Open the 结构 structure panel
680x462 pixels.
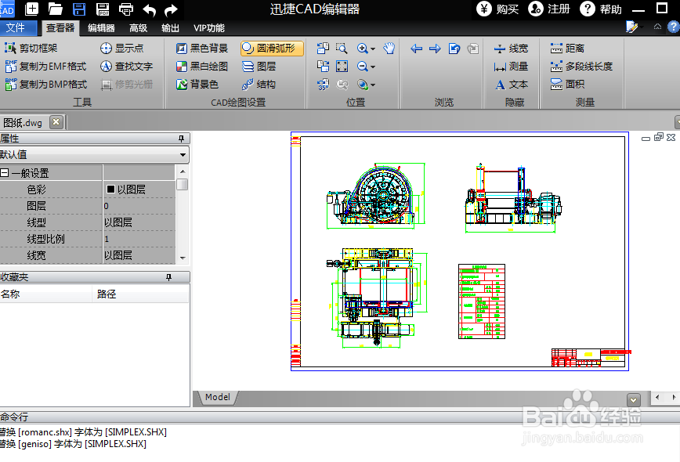click(259, 84)
